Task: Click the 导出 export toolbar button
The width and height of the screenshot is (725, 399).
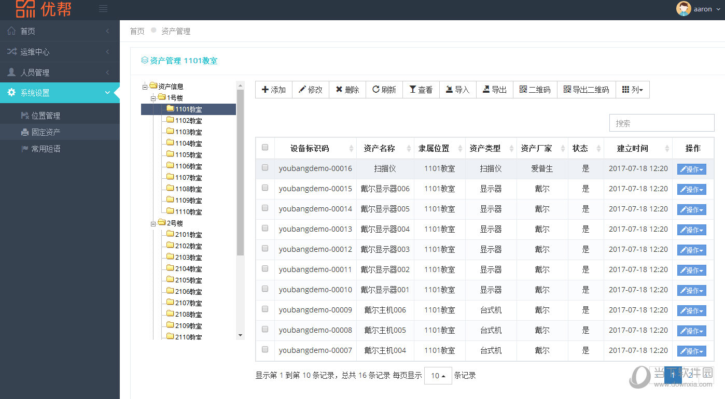Action: coord(495,90)
